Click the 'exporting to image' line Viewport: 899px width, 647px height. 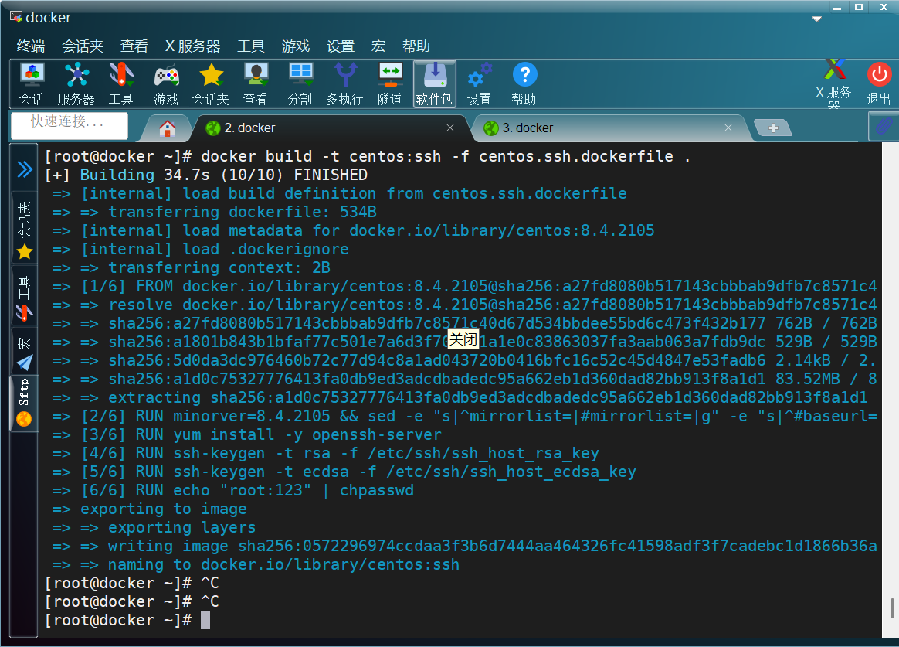[150, 509]
